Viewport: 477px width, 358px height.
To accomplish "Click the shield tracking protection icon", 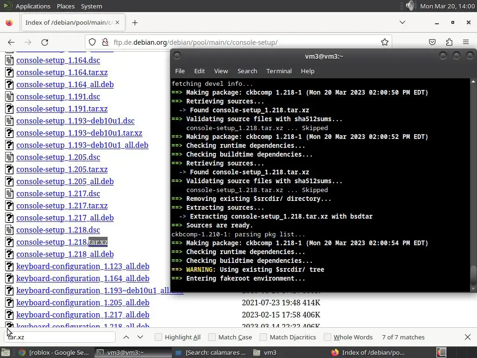I will click(x=92, y=42).
